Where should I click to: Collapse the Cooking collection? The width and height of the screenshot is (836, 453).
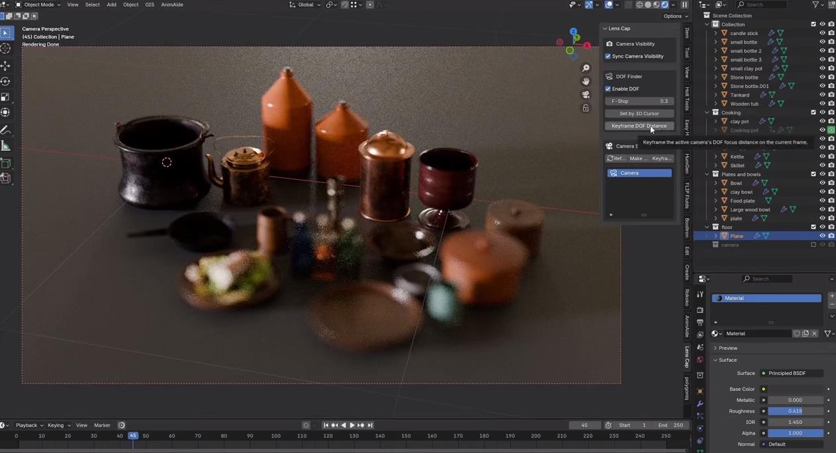point(707,112)
